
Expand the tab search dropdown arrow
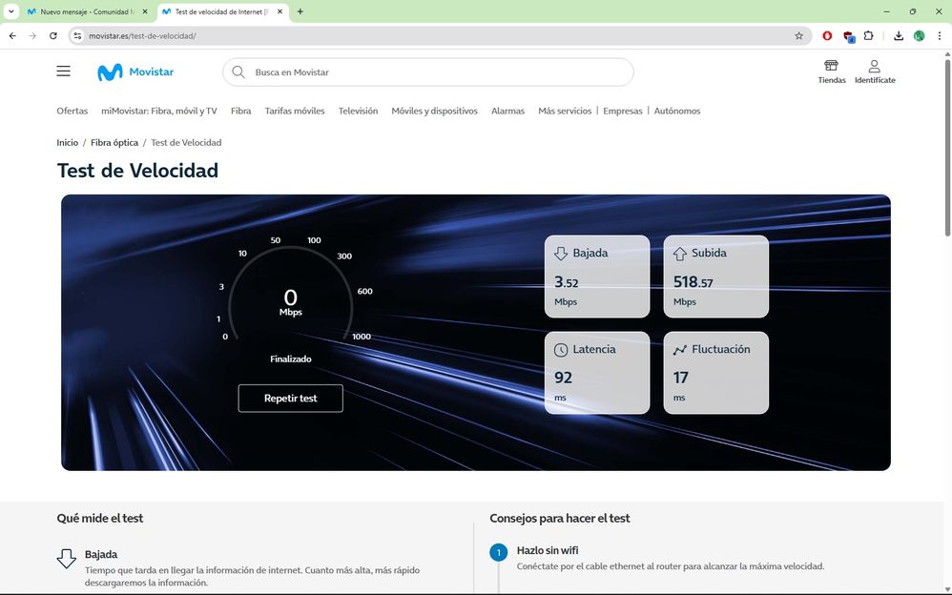10,11
